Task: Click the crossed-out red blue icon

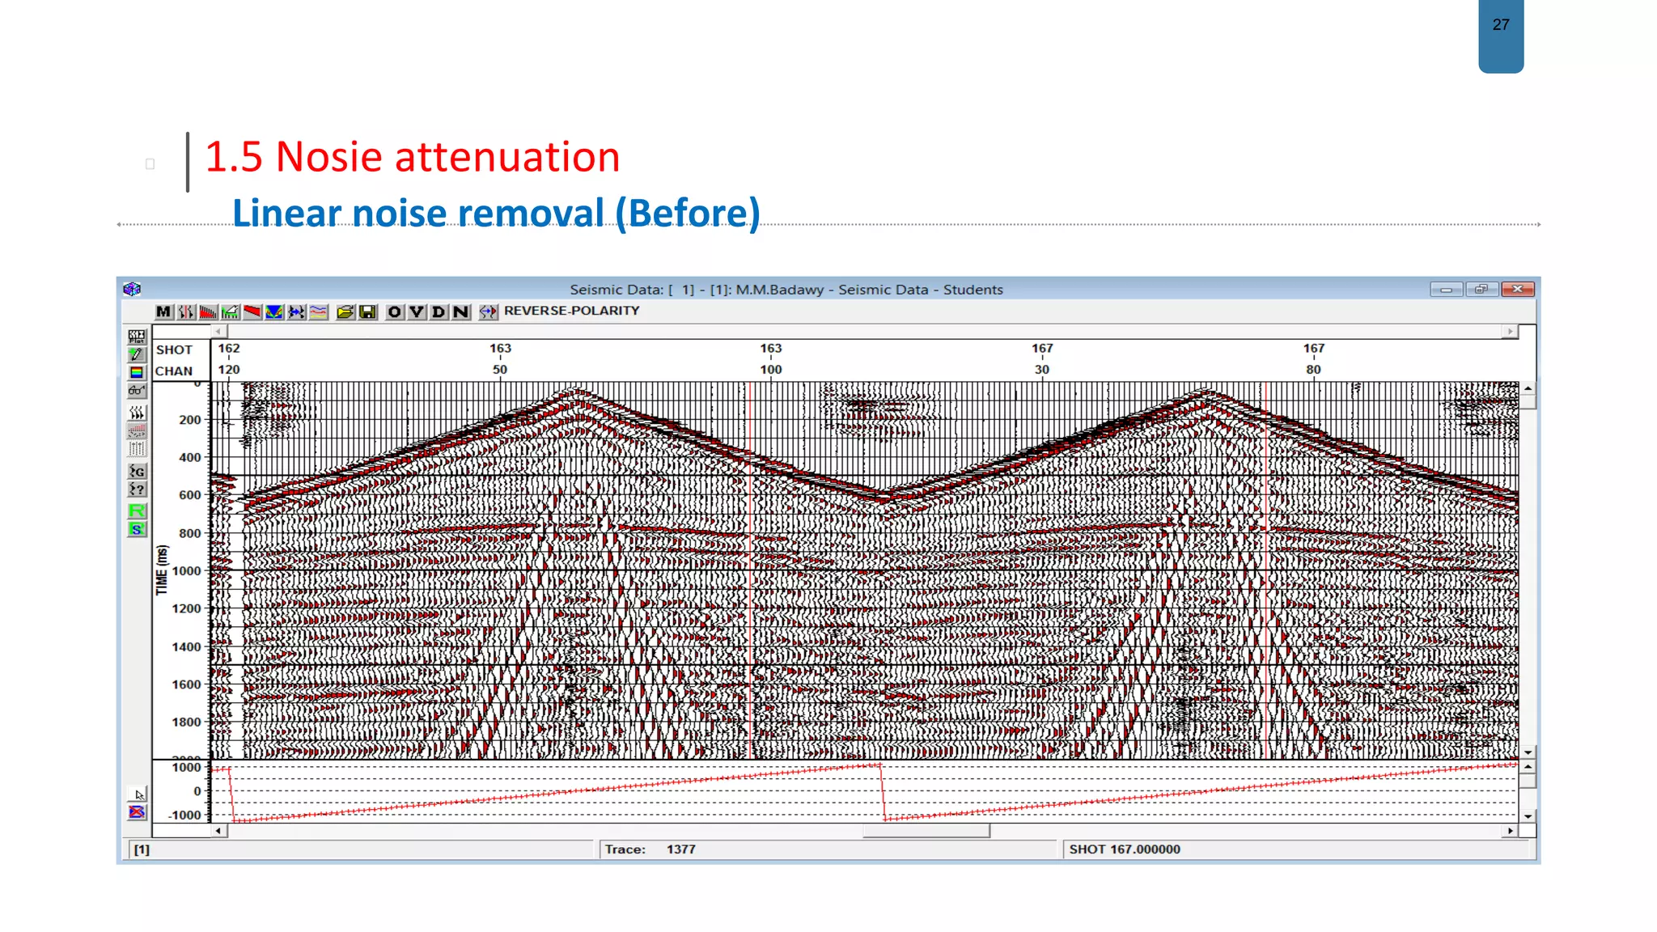Action: point(138,811)
